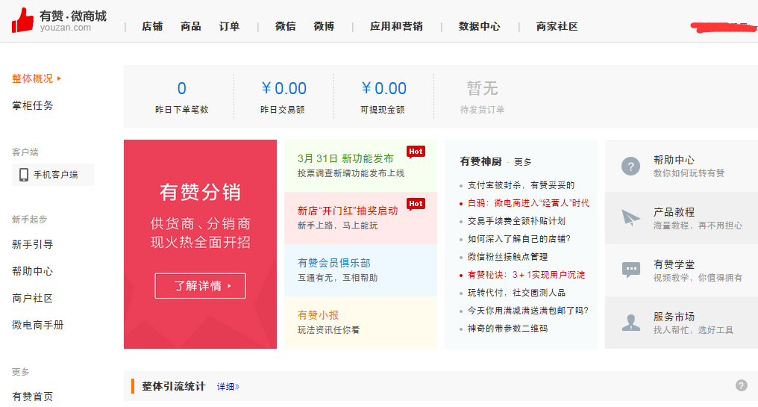Viewport: 758px width, 407px height.
Task: Click the 昨日交易额 amount
Action: click(x=284, y=88)
